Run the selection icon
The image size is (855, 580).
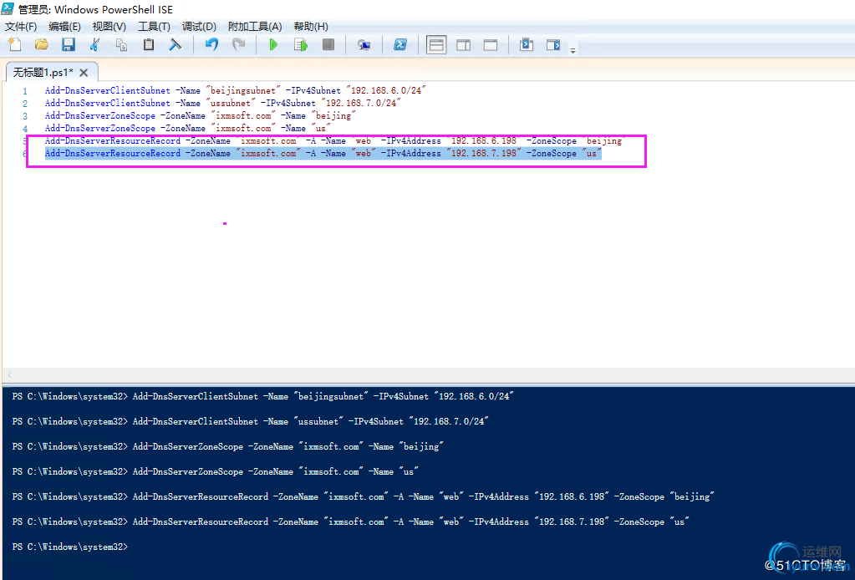point(300,44)
